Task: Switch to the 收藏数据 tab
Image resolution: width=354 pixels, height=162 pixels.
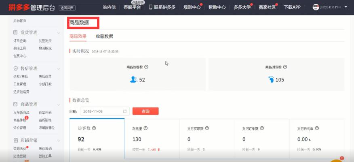Action: (105, 36)
